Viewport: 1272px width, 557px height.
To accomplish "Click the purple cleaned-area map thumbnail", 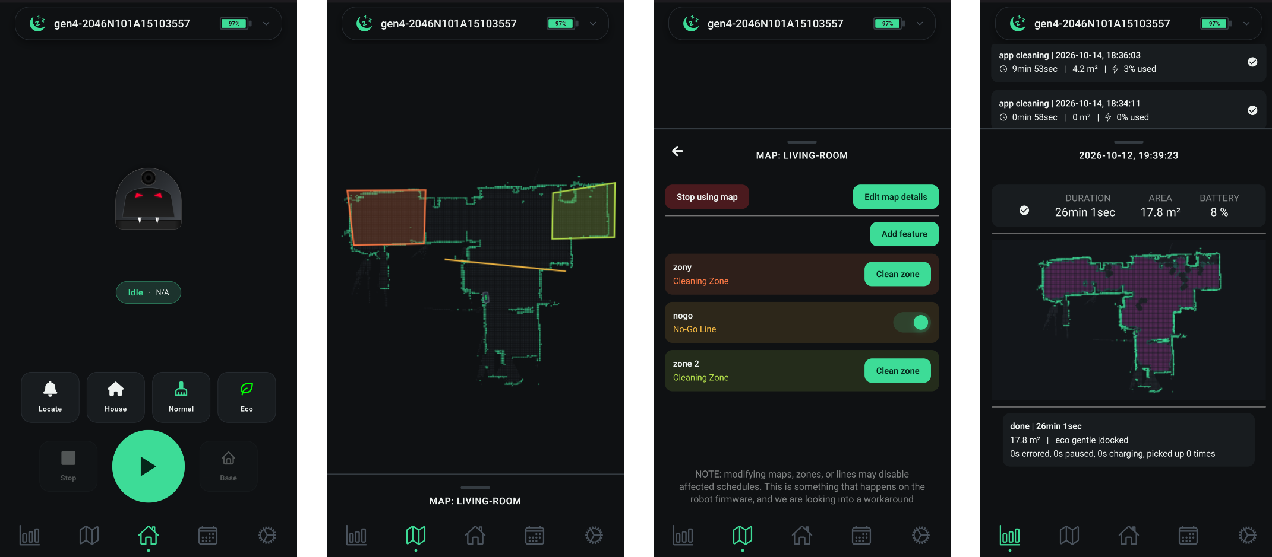I will point(1129,320).
